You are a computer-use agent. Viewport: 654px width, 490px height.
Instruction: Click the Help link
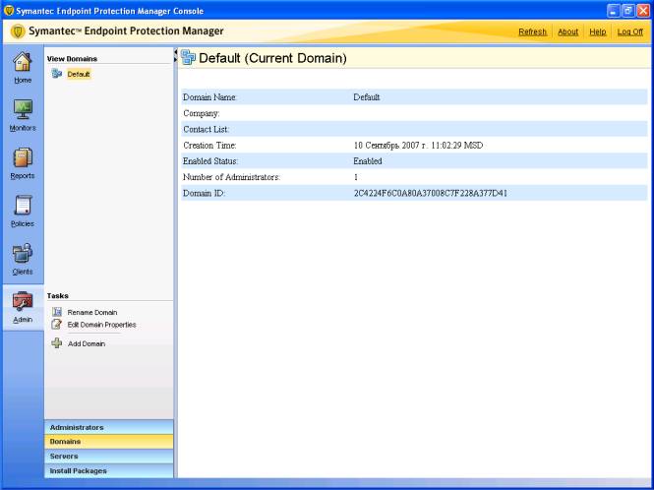(x=597, y=31)
